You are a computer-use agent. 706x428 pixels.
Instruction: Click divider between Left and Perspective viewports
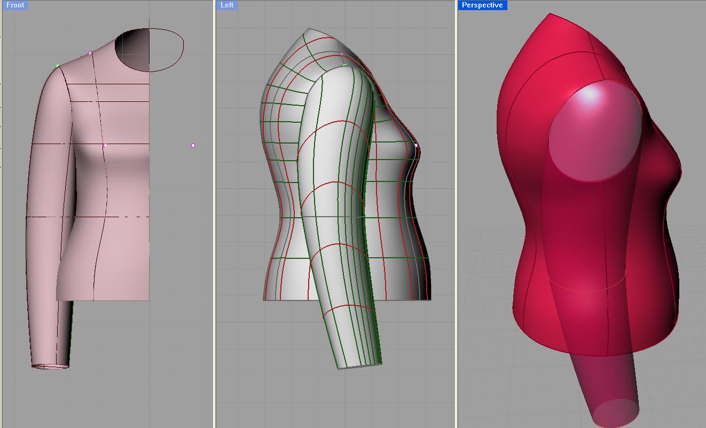(456, 213)
